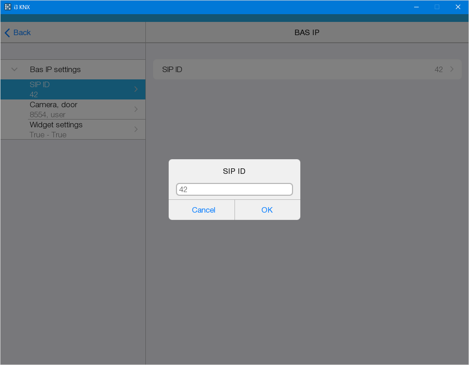Click the chevron on the SIP ID sidebar row

click(136, 89)
